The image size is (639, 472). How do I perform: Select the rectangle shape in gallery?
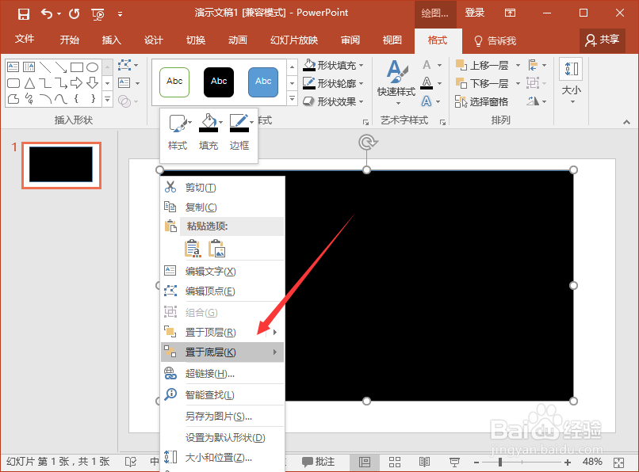77,67
